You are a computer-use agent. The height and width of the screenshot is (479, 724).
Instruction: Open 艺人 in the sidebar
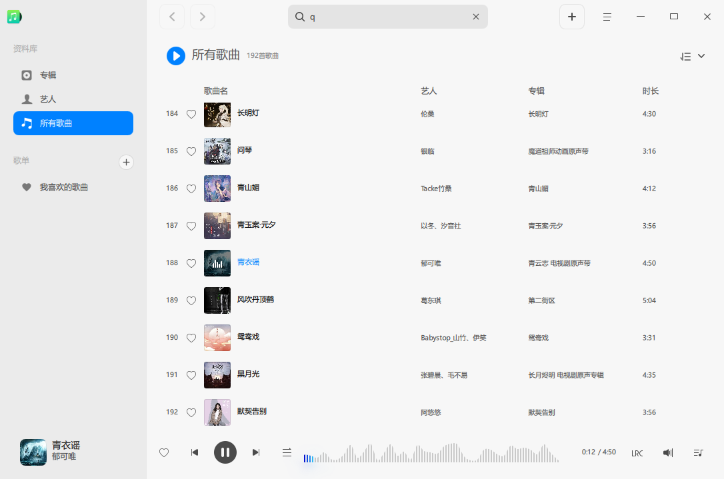coord(73,99)
